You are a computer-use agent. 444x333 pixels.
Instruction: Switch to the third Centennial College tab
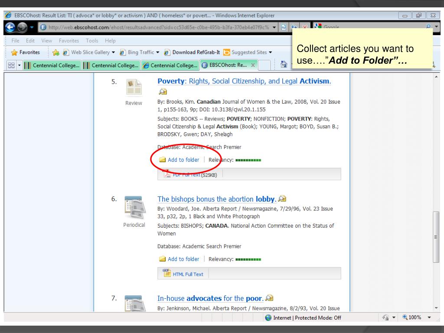170,65
